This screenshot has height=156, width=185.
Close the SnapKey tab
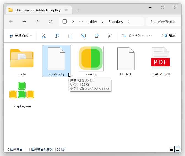point(66,10)
